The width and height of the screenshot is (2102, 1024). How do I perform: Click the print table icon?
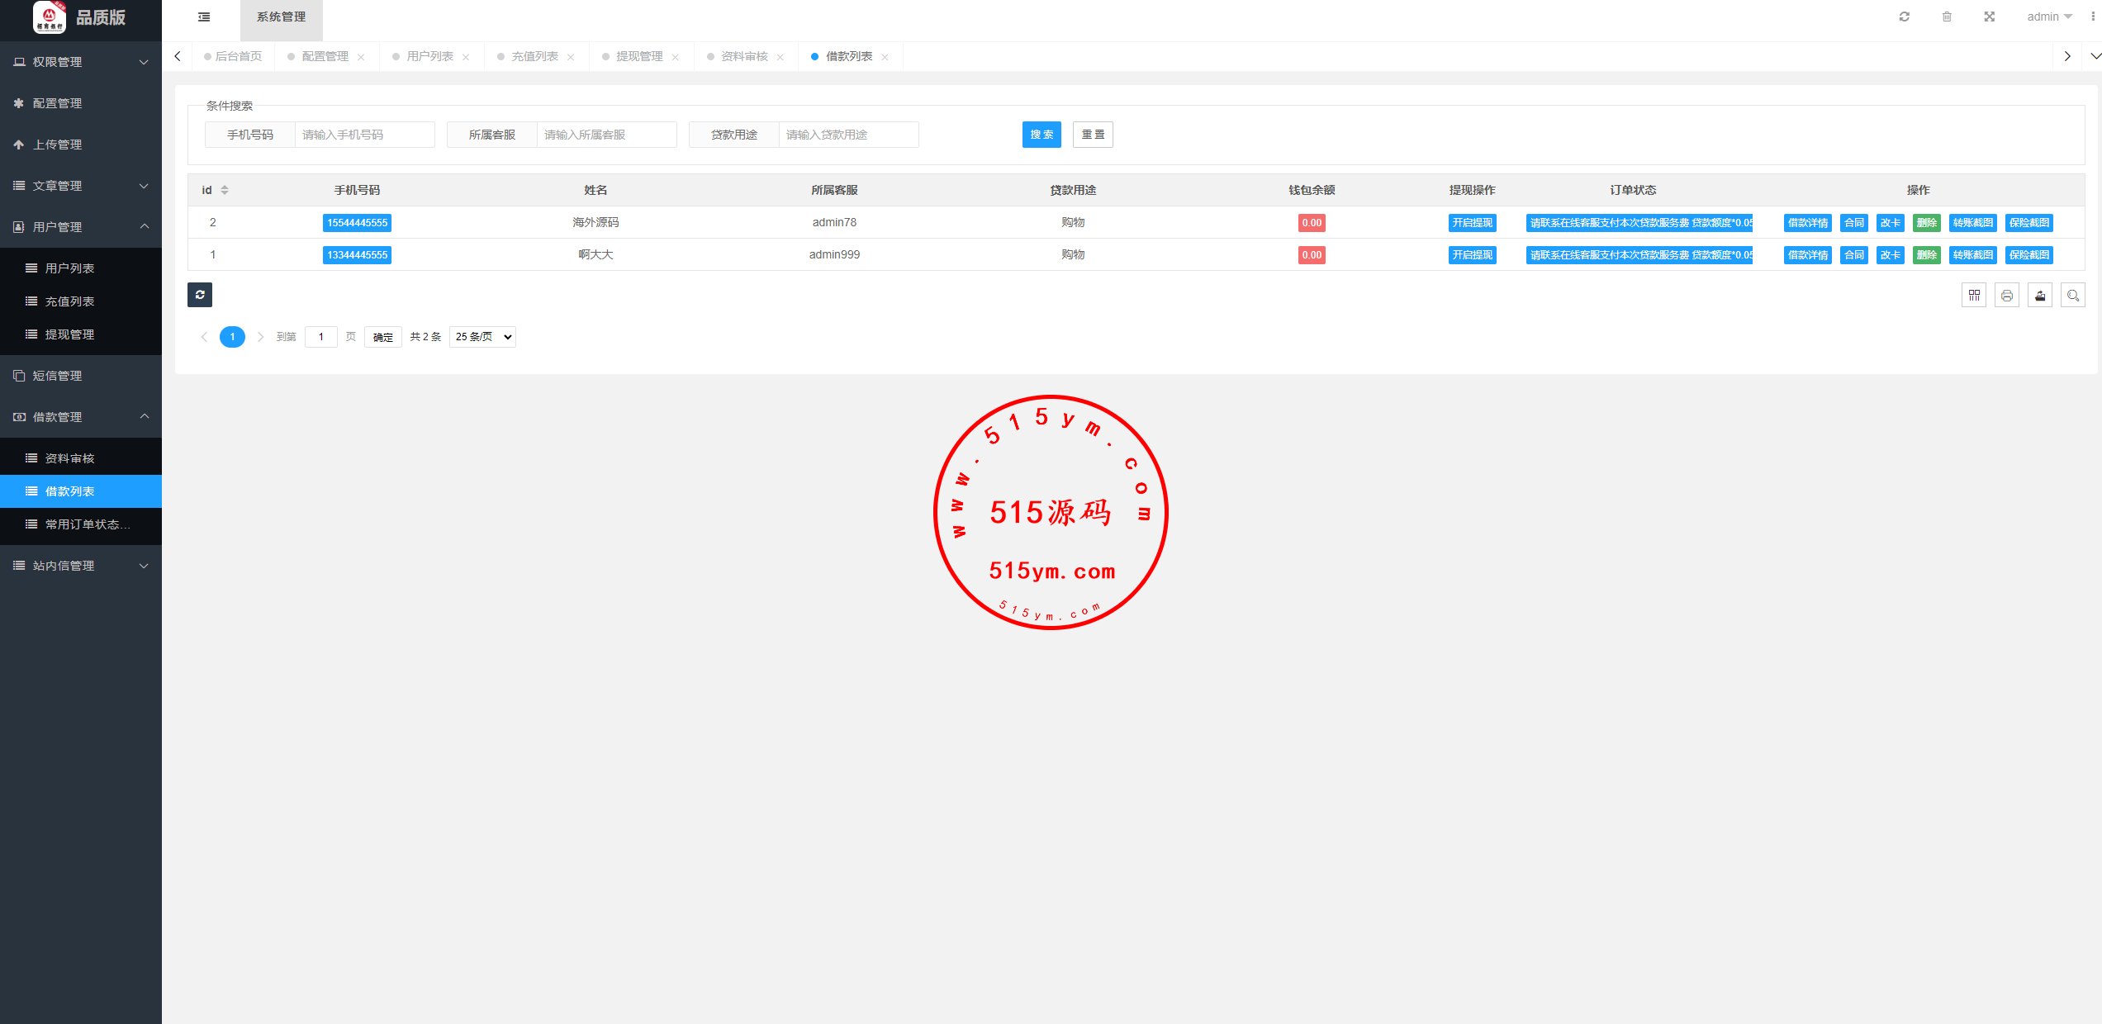point(2007,296)
